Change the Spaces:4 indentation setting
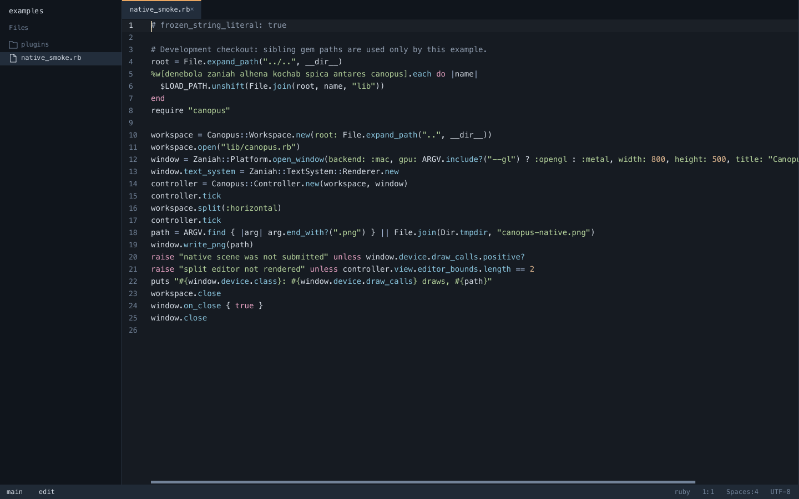 point(742,492)
